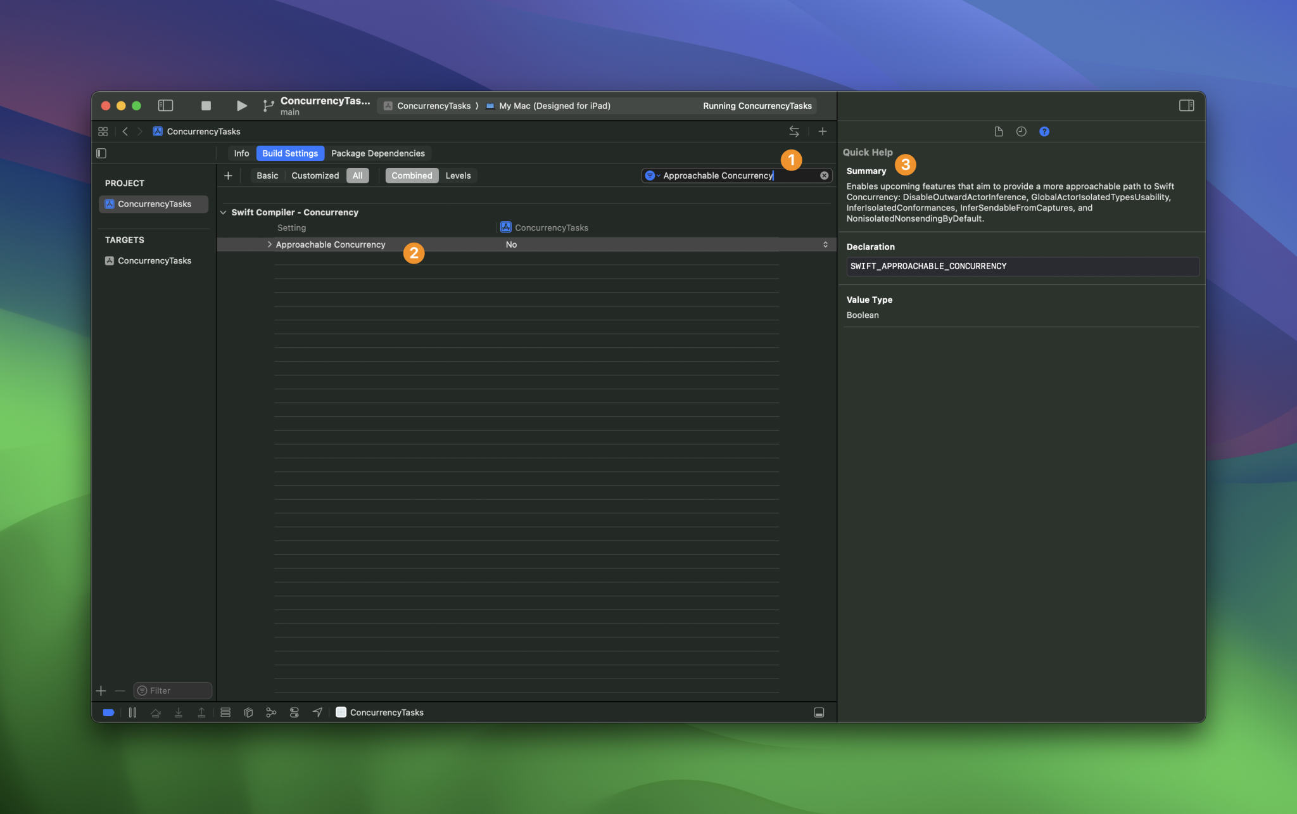
Task: Open the debug memory graph icon
Action: tap(271, 713)
